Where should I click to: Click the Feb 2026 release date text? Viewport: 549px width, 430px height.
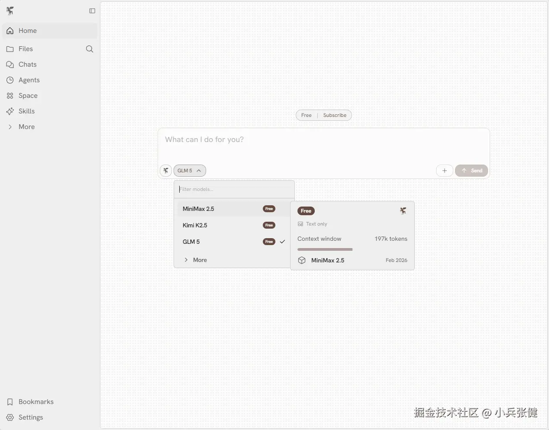397,260
